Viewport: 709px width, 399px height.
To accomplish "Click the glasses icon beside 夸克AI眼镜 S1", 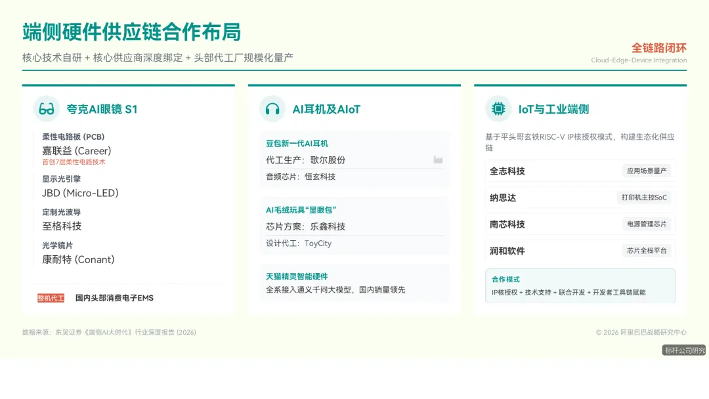I will tap(46, 109).
